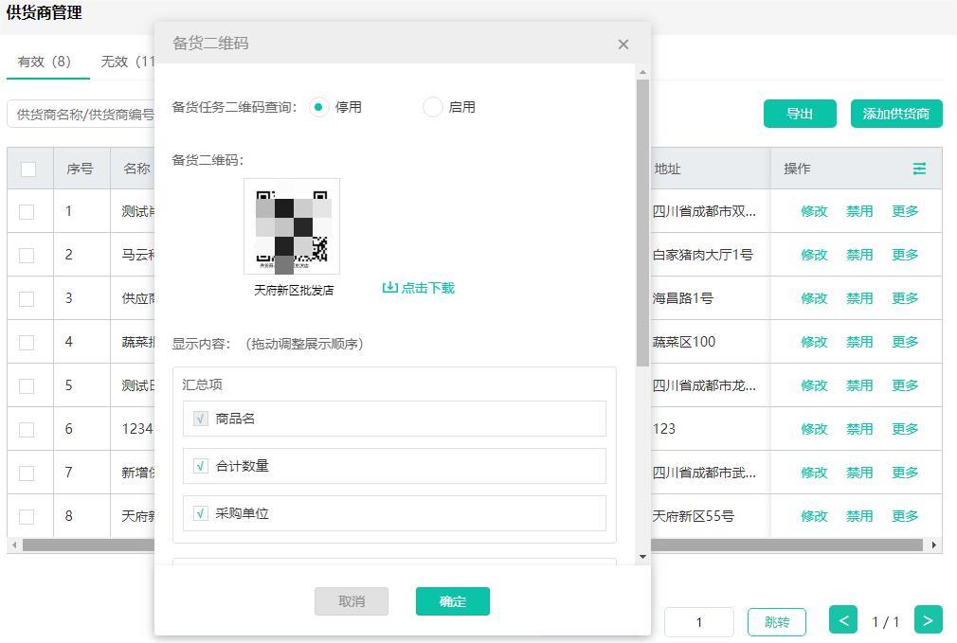The image size is (957, 643).
Task: Click 修改 on the first supplier row
Action: pos(814,211)
